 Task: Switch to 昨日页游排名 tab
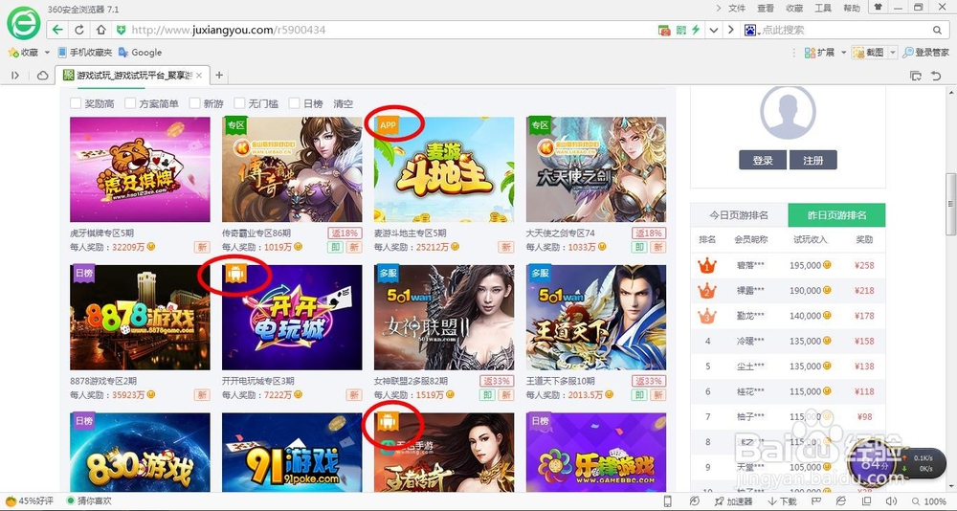coord(836,215)
